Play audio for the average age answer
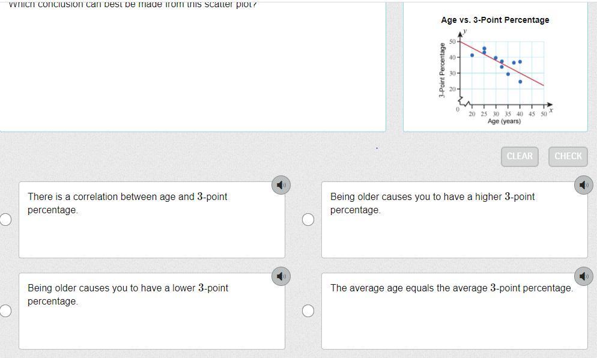The width and height of the screenshot is (597, 358). (x=583, y=276)
